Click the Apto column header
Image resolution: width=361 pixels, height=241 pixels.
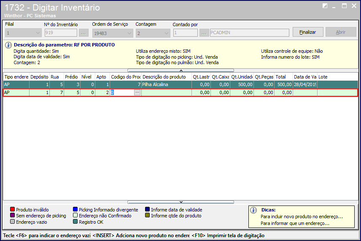pyautogui.click(x=102, y=77)
